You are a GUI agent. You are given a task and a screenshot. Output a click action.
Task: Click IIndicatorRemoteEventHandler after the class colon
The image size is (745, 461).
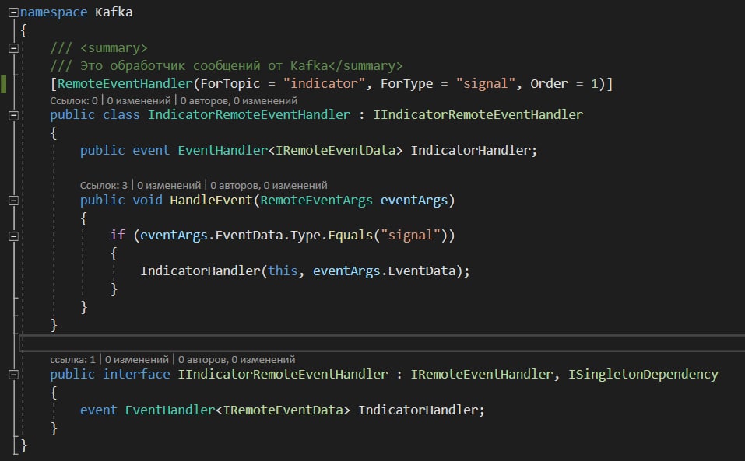[478, 115]
